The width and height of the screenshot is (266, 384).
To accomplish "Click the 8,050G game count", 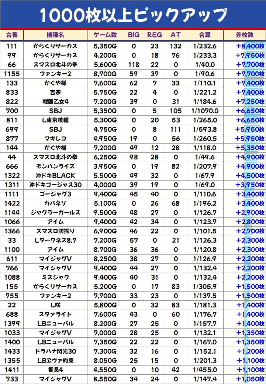I will click(105, 360).
